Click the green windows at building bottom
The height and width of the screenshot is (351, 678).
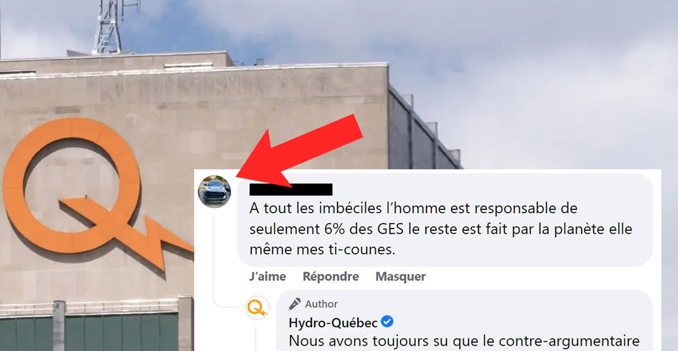[89, 332]
